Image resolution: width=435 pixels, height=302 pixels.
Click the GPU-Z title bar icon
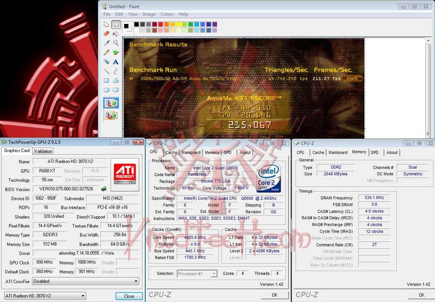4,142
